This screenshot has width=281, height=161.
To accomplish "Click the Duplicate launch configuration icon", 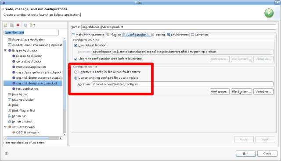I will click(12, 25).
